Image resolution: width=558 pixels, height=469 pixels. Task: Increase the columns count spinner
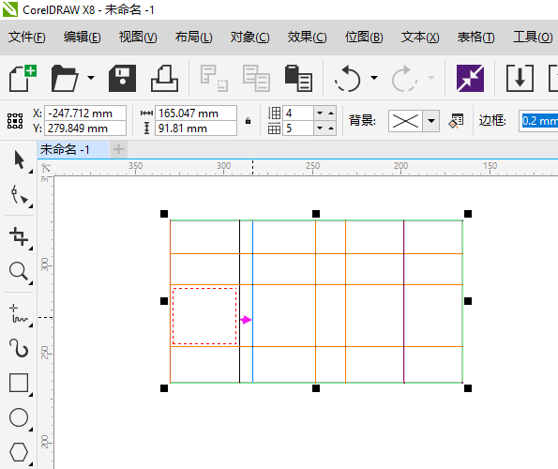pyautogui.click(x=331, y=129)
